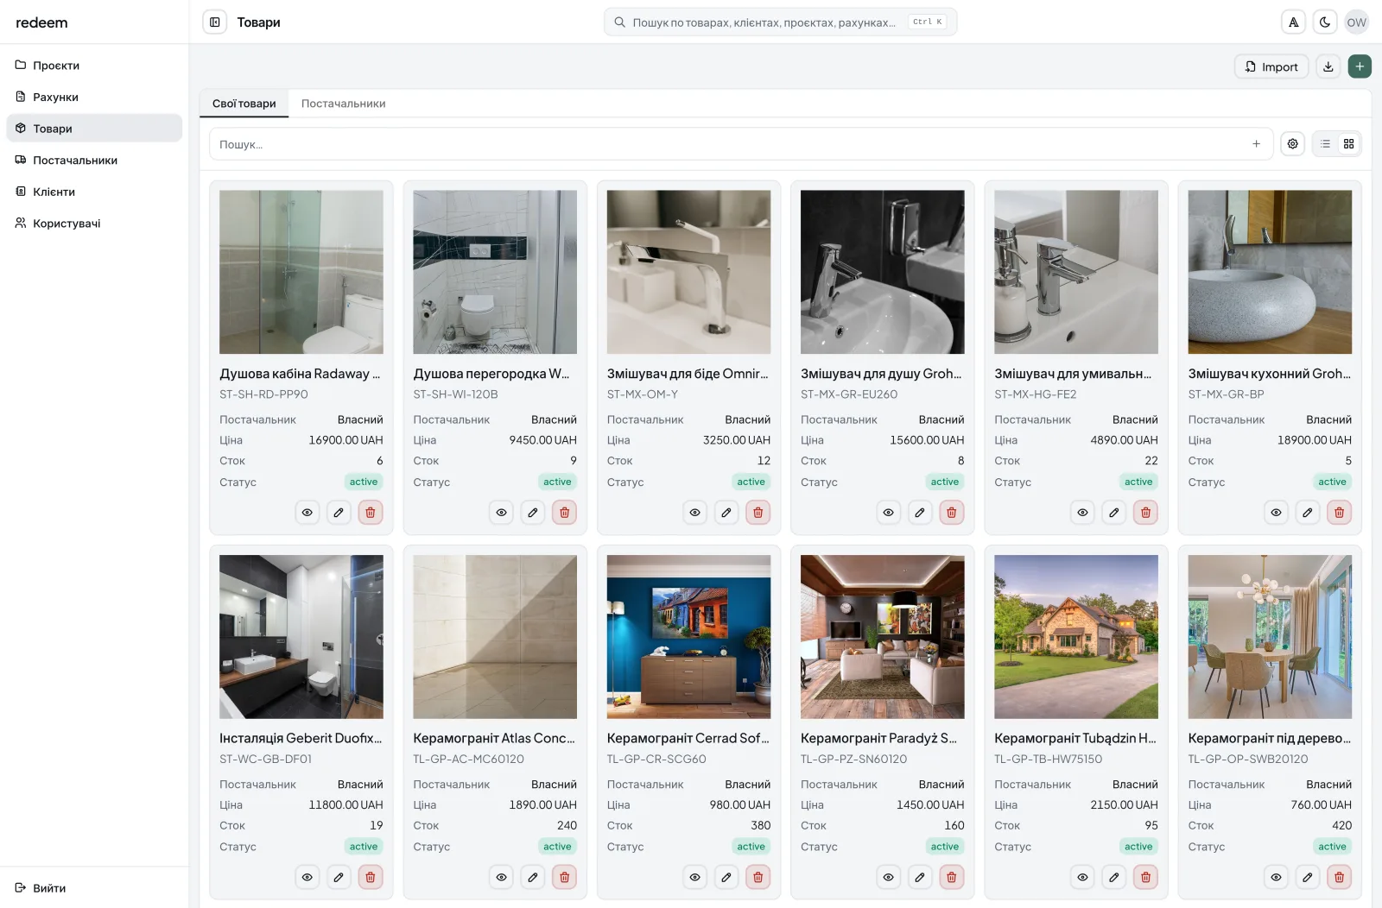Toggle the sidebar panel icon

coord(215,22)
